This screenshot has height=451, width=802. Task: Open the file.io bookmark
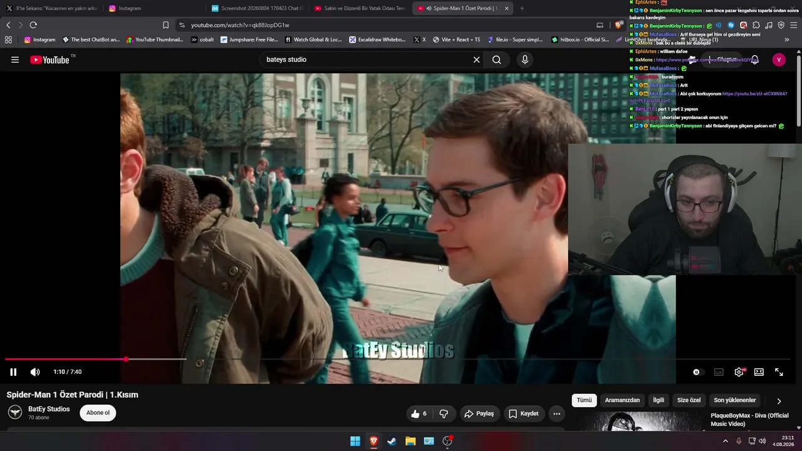(514, 39)
